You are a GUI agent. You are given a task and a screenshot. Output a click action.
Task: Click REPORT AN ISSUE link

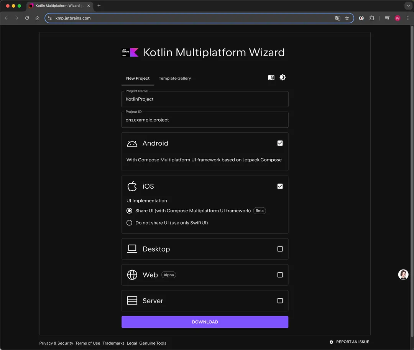(353, 342)
